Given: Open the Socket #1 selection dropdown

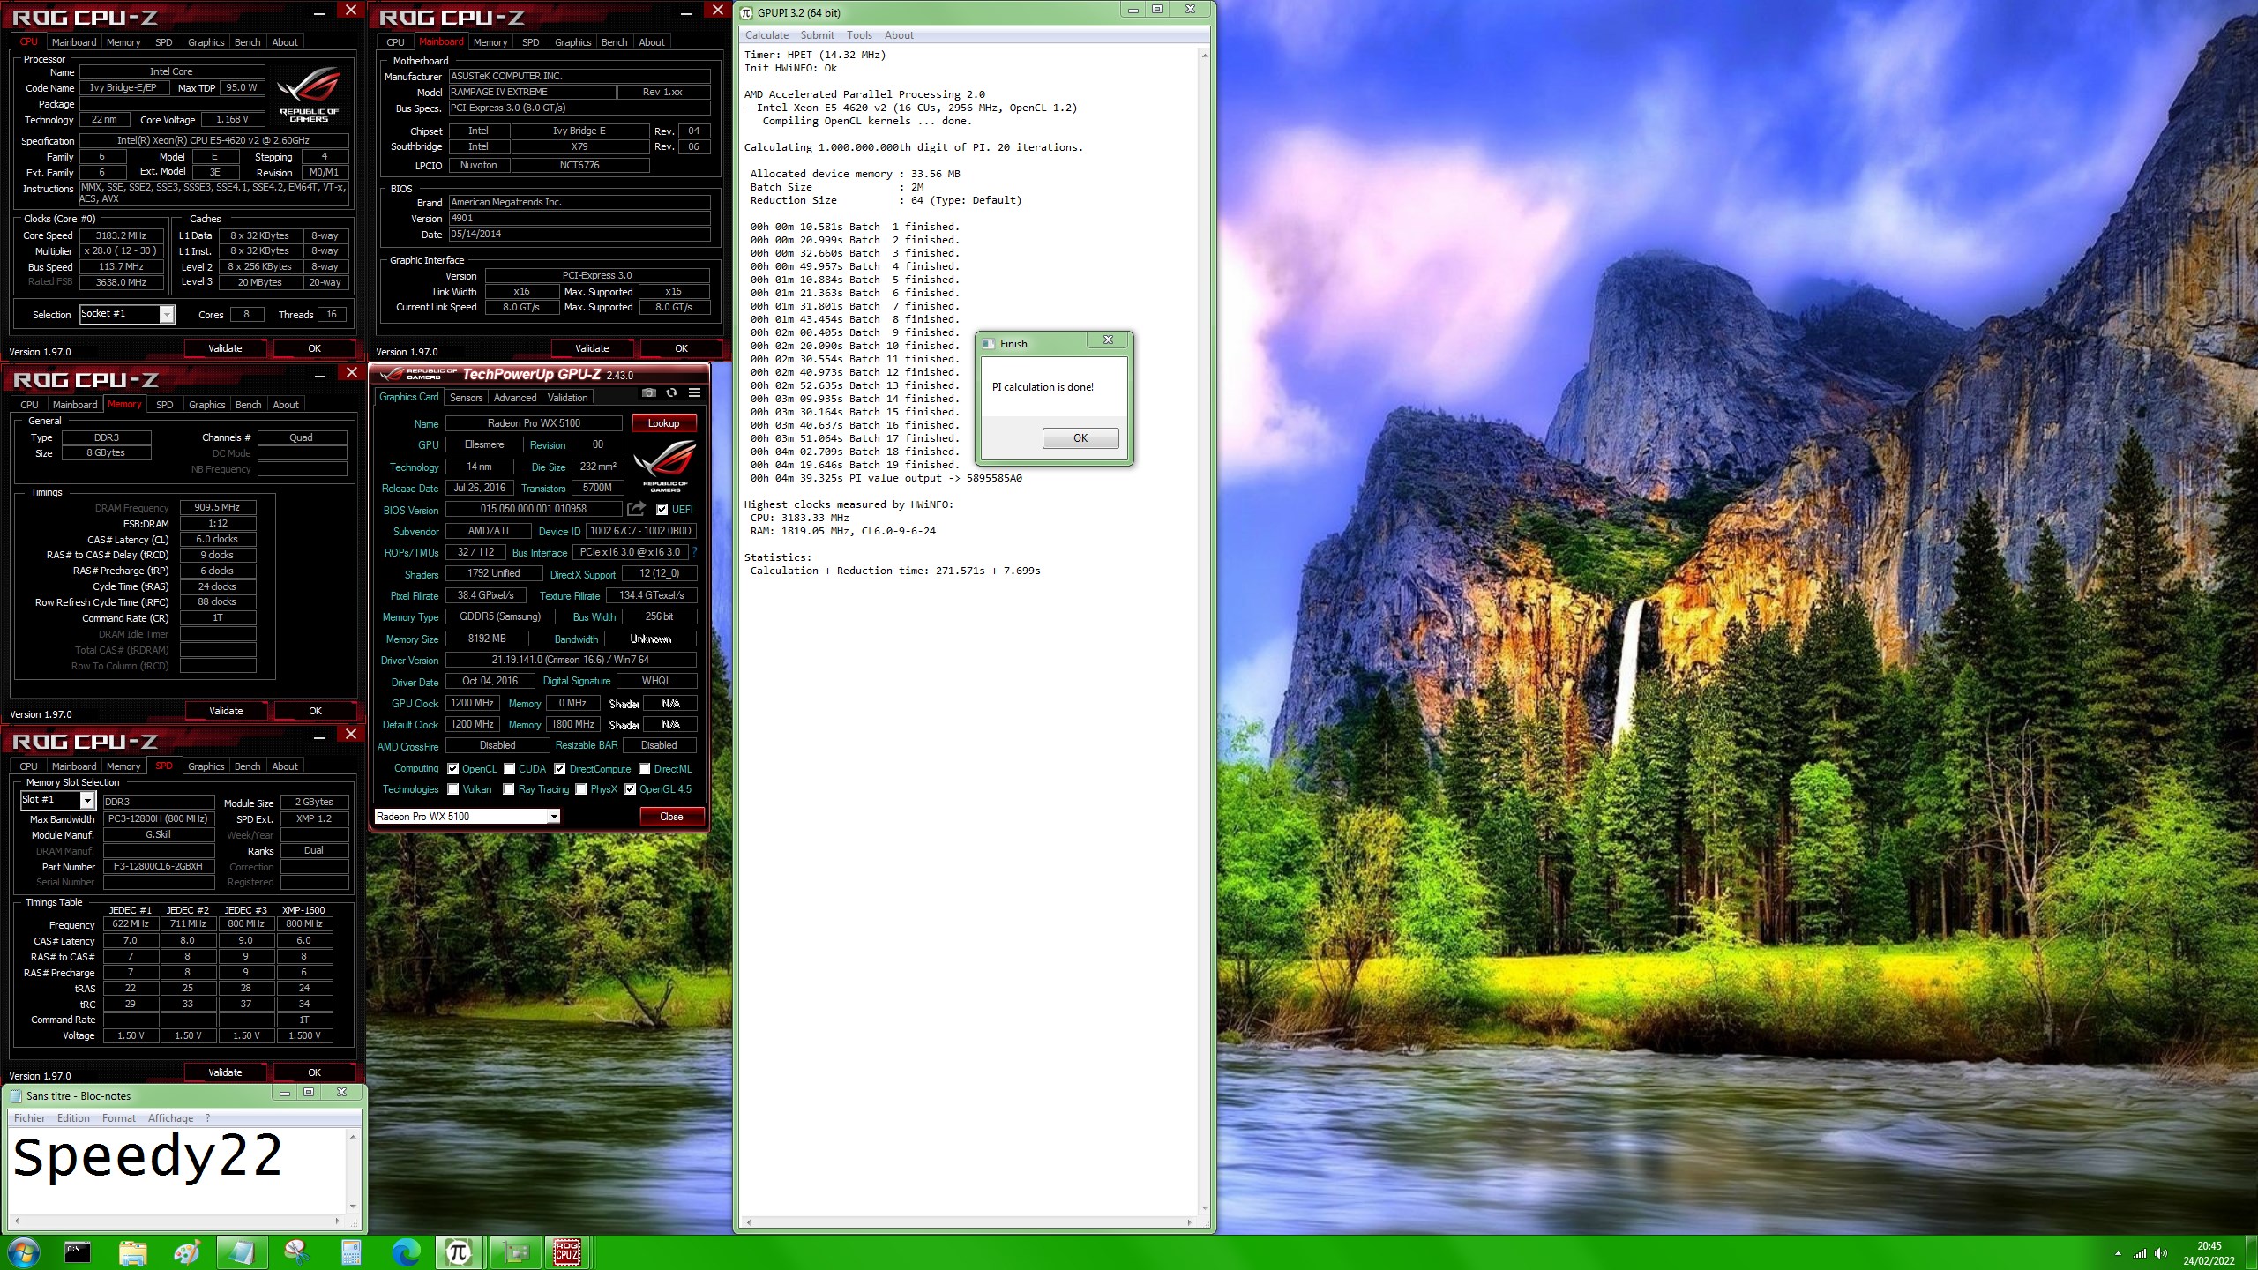Looking at the screenshot, I should (167, 314).
